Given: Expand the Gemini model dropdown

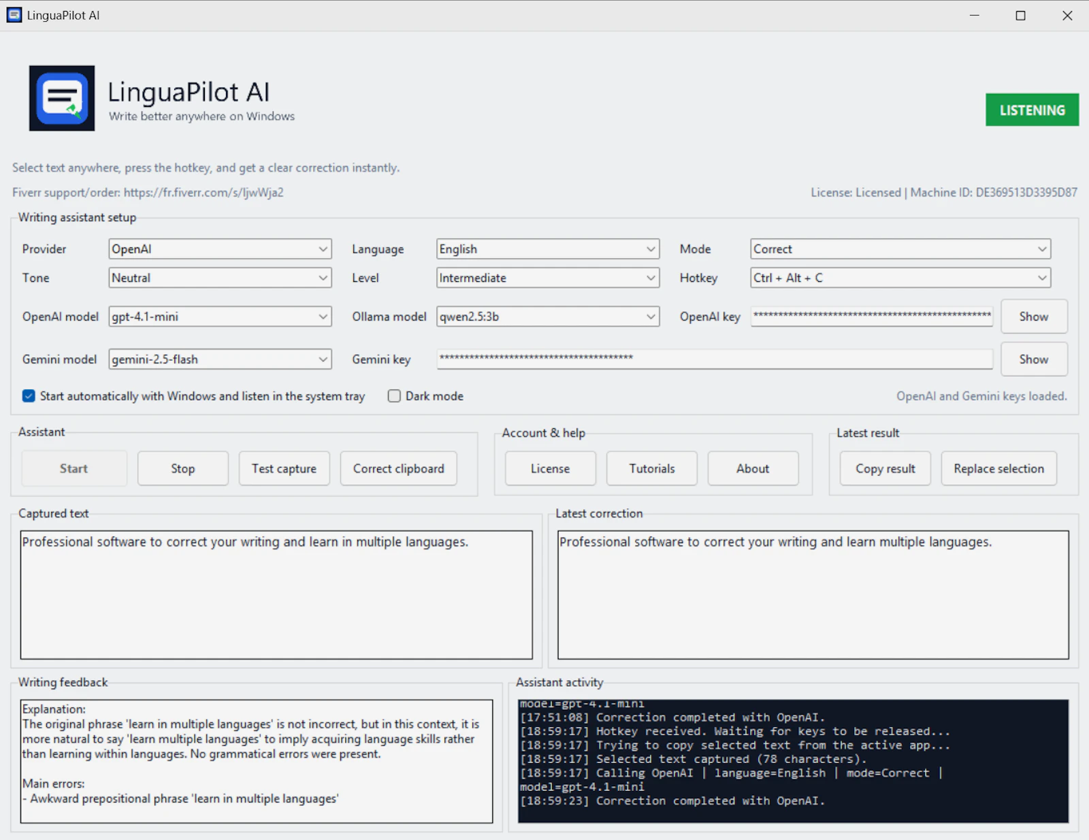Looking at the screenshot, I should (220, 359).
